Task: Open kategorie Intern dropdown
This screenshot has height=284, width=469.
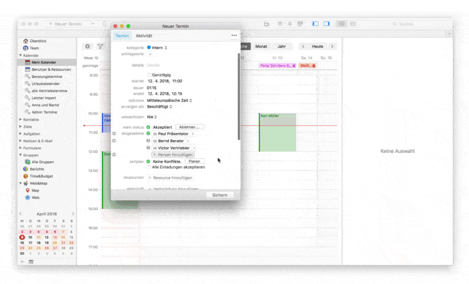Action: coord(157,47)
